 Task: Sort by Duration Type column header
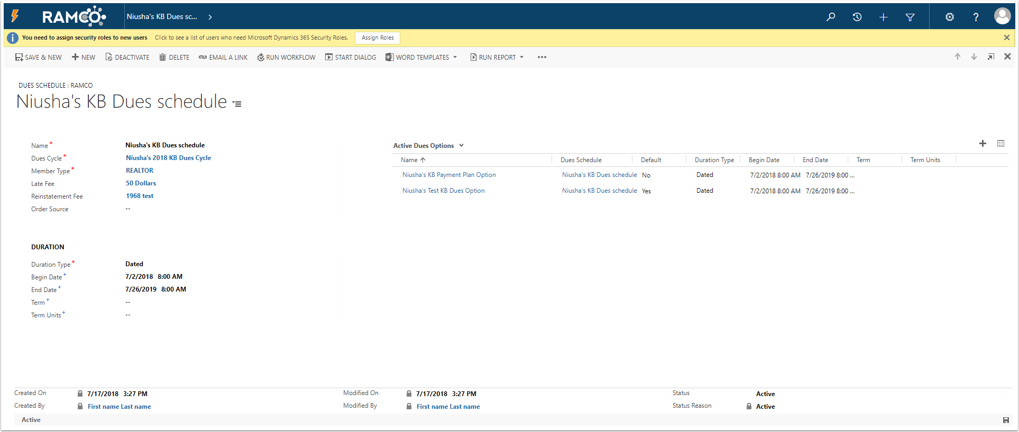714,160
